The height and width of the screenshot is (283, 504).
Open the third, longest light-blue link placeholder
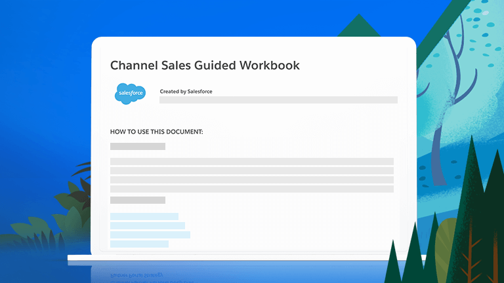(x=150, y=235)
